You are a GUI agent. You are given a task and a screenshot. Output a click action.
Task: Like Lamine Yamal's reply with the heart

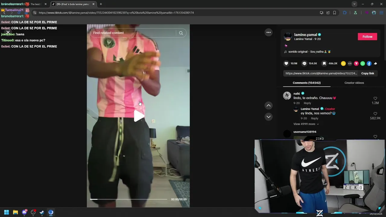375,114
